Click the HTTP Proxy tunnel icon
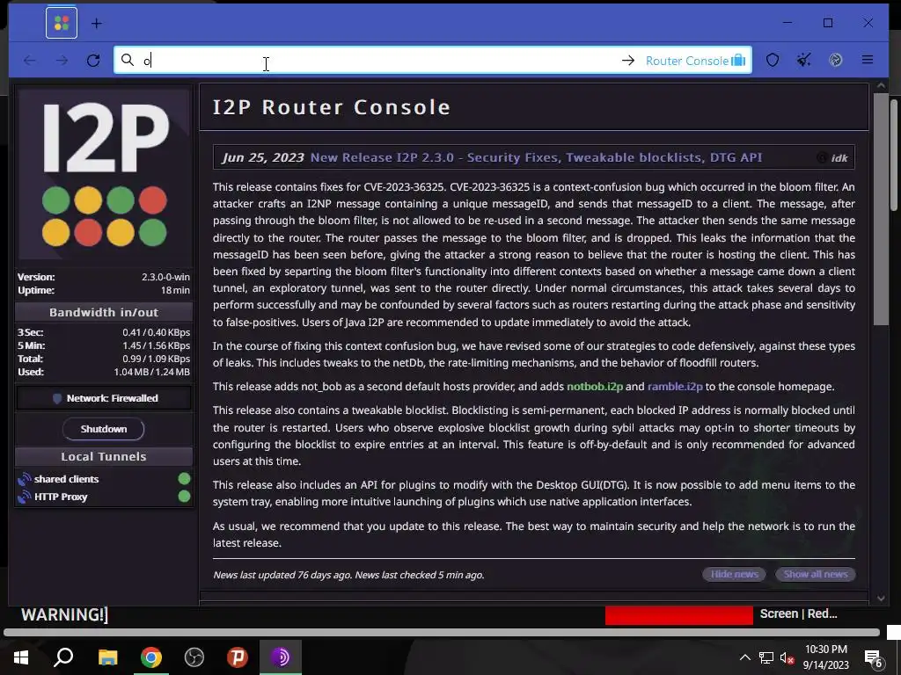901x675 pixels. pos(24,497)
